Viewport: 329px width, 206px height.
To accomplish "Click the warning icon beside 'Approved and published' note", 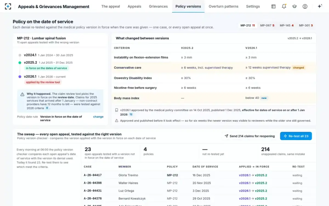I will click(117, 121).
